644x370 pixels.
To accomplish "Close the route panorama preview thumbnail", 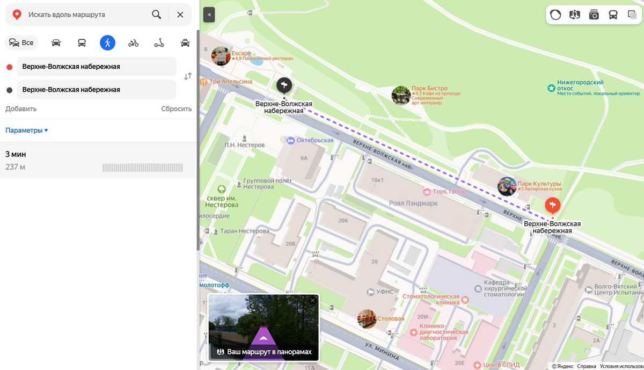I will click(x=313, y=300).
